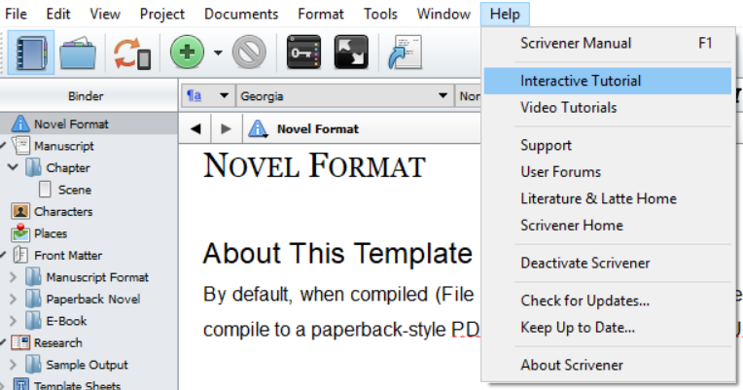The height and width of the screenshot is (390, 743).
Task: Open the Tools menu
Action: coord(380,14)
